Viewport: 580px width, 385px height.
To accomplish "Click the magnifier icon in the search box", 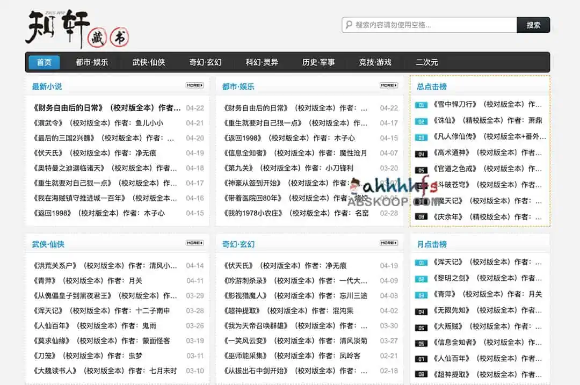I will click(x=350, y=25).
